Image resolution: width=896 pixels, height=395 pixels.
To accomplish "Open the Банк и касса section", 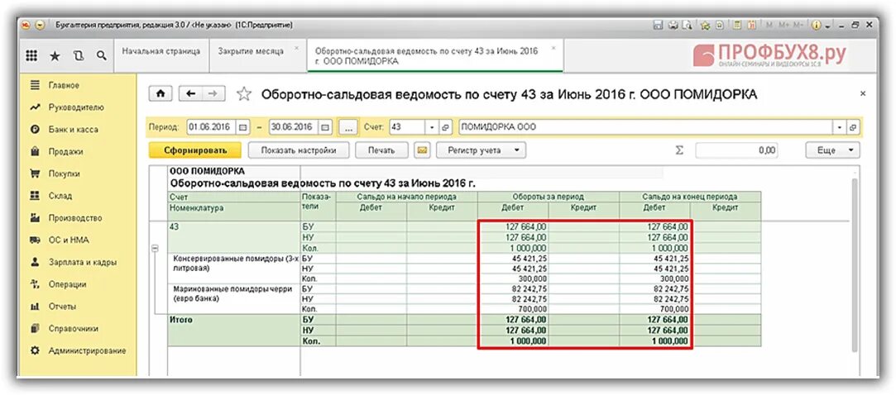I will [77, 130].
